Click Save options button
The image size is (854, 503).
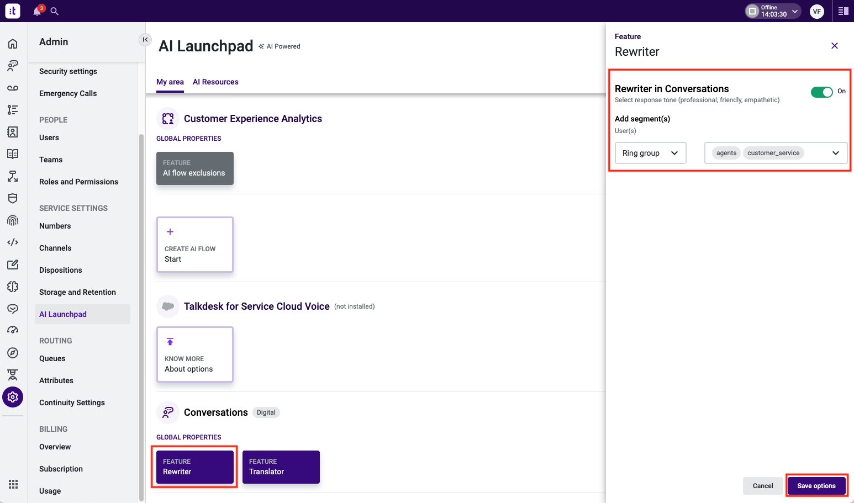(816, 486)
